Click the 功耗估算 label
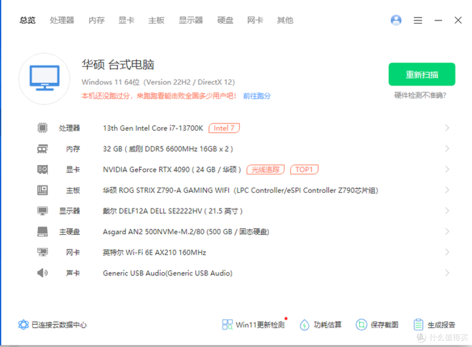Viewport: 472px width, 347px height. tap(328, 325)
